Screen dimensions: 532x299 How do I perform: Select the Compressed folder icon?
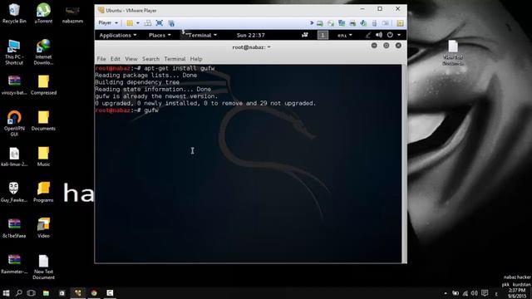click(43, 85)
